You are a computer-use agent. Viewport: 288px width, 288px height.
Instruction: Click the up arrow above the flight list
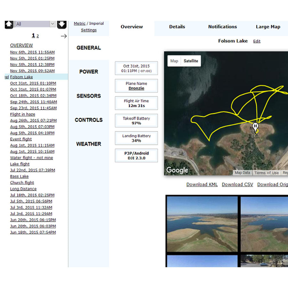pos(9,24)
